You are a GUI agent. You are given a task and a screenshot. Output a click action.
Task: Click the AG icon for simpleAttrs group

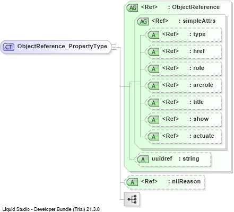pos(143,21)
